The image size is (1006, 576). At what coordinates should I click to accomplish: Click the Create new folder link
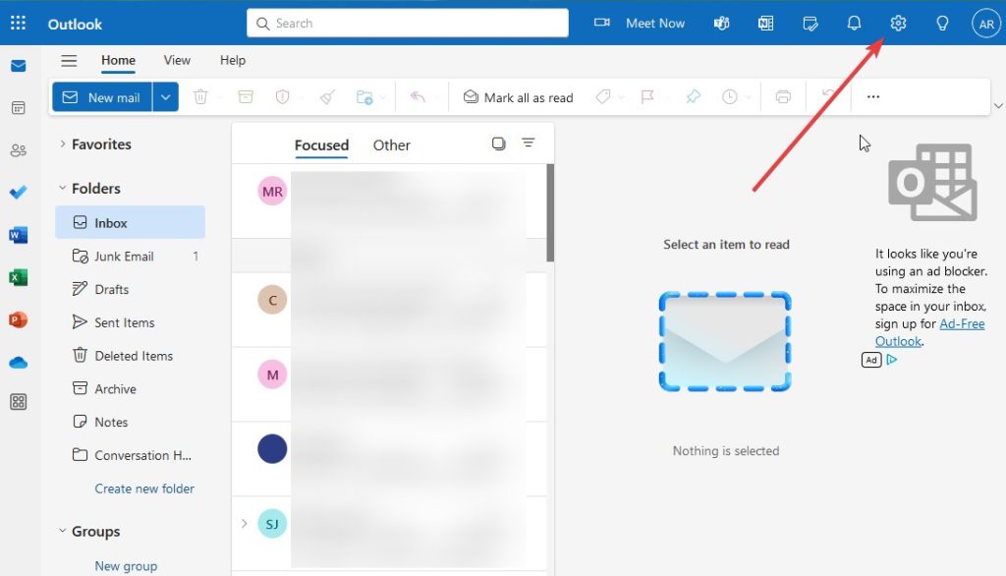click(x=144, y=489)
